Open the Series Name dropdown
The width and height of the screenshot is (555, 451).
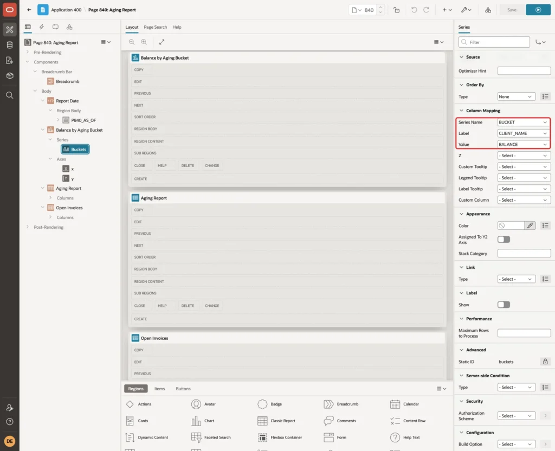pyautogui.click(x=524, y=123)
